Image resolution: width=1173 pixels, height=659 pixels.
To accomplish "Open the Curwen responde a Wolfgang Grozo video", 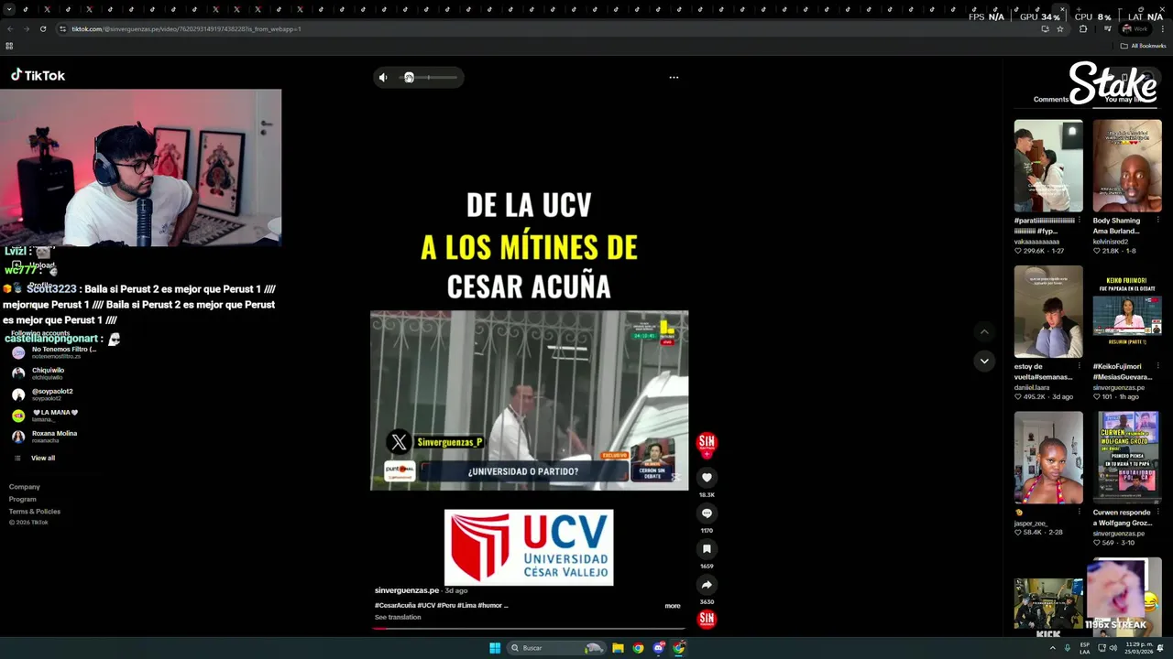I will point(1127,458).
